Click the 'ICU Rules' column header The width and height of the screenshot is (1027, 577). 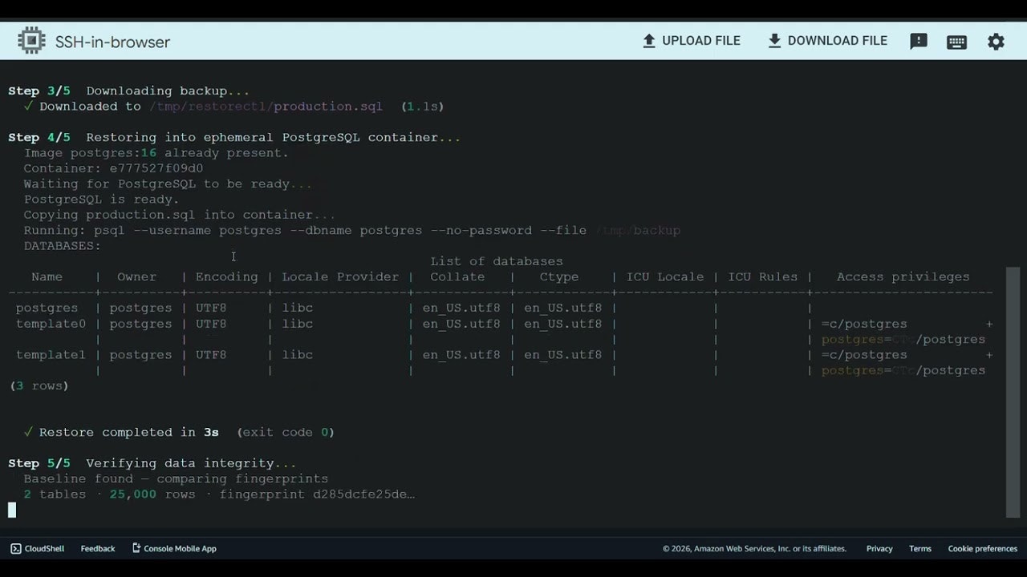point(763,277)
